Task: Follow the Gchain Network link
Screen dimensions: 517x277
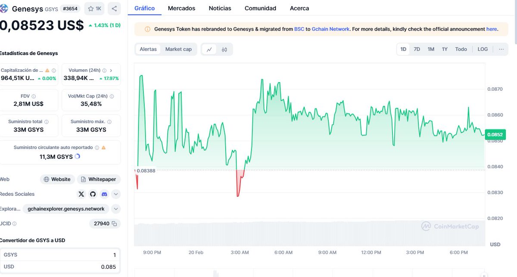Action: click(x=330, y=29)
